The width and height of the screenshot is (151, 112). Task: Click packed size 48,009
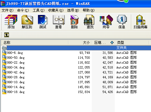[108, 82]
